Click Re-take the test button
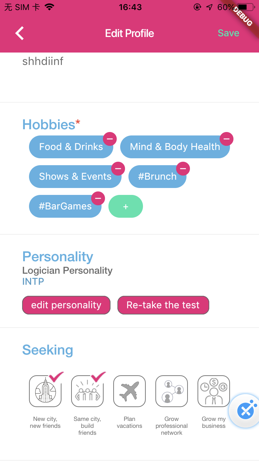The height and width of the screenshot is (461, 259). click(163, 305)
